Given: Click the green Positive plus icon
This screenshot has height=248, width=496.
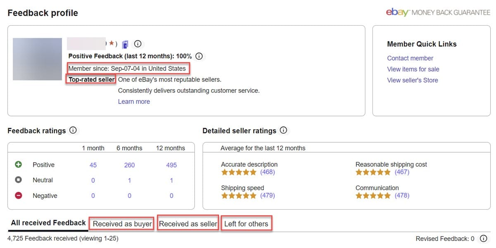Looking at the screenshot, I should pos(18,165).
